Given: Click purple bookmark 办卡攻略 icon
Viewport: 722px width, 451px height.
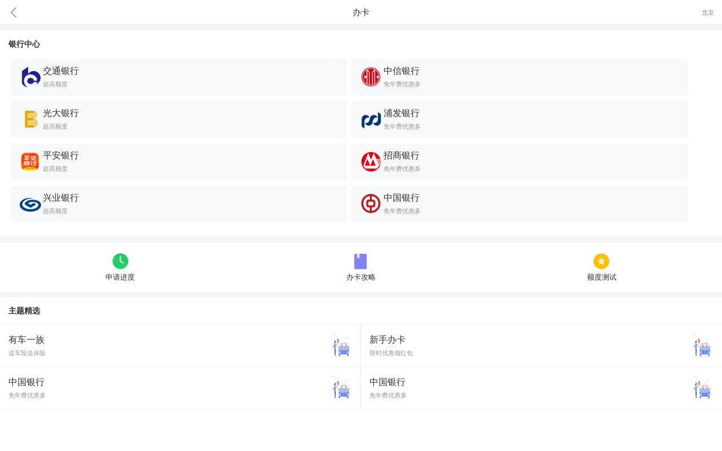Looking at the screenshot, I should (360, 261).
